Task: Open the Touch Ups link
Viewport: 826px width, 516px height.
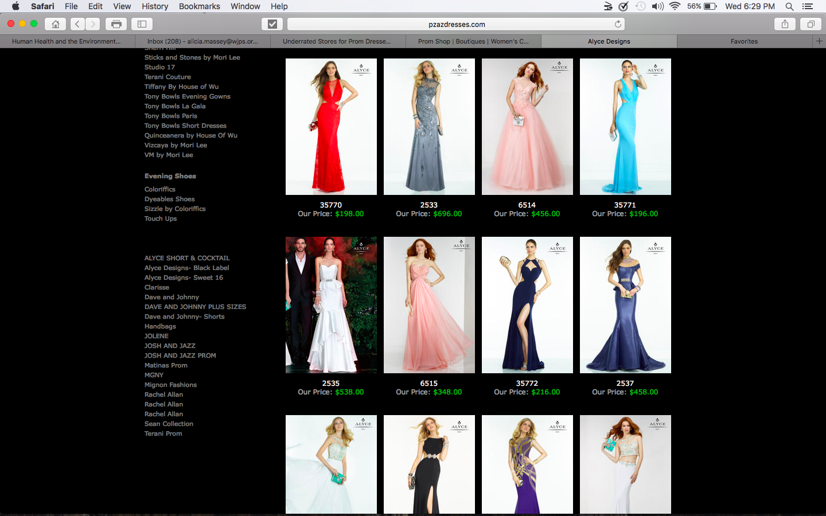Action: (161, 218)
